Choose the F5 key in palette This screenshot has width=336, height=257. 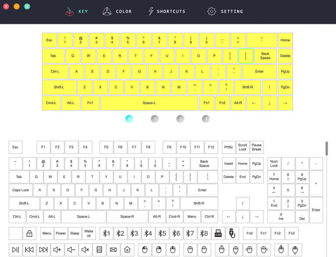click(106, 147)
